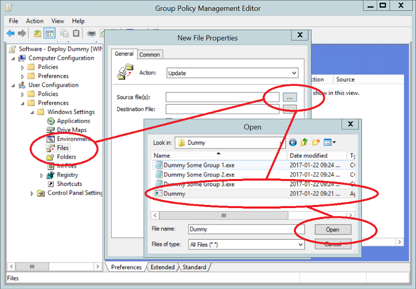
Task: Select the Registry tree item
Action: [68, 175]
